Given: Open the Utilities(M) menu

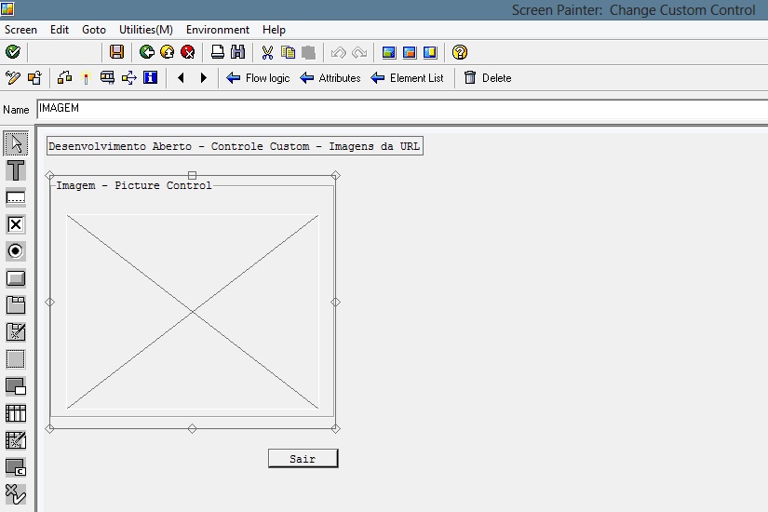Looking at the screenshot, I should 146,30.
